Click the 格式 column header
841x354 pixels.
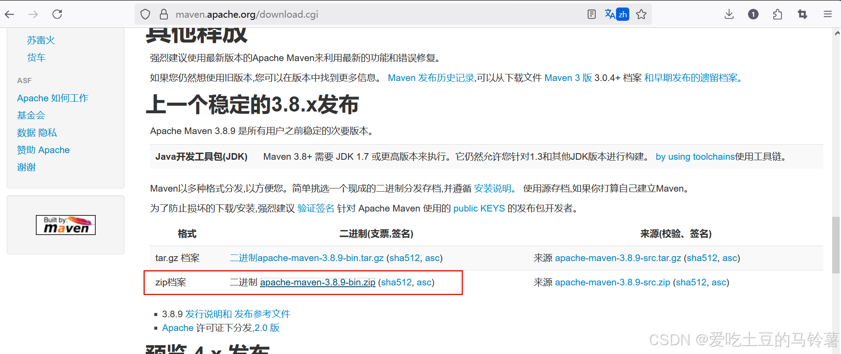[x=187, y=234]
